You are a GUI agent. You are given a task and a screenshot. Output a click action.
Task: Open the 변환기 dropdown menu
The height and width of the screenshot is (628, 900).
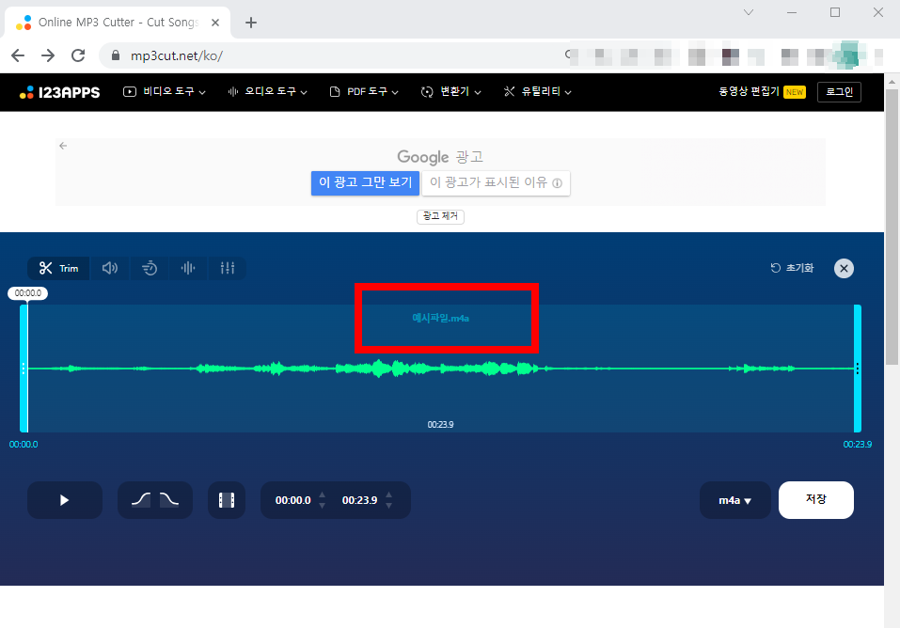point(451,91)
